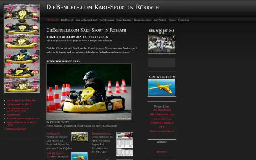Click the Rennergebnisse 2015 heading

tap(63, 61)
